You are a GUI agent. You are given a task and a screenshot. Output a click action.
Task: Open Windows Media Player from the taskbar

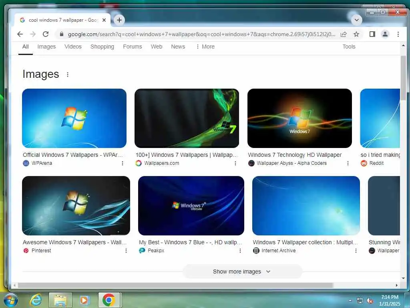(84, 300)
